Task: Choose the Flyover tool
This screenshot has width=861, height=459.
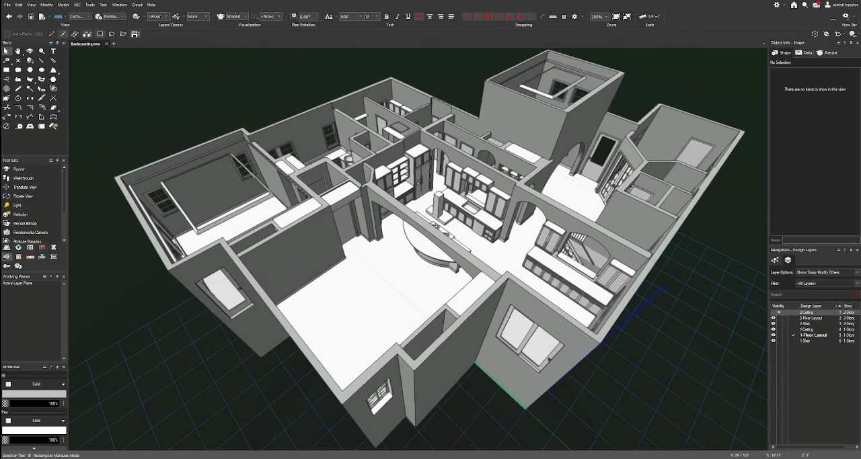Action: (19, 169)
